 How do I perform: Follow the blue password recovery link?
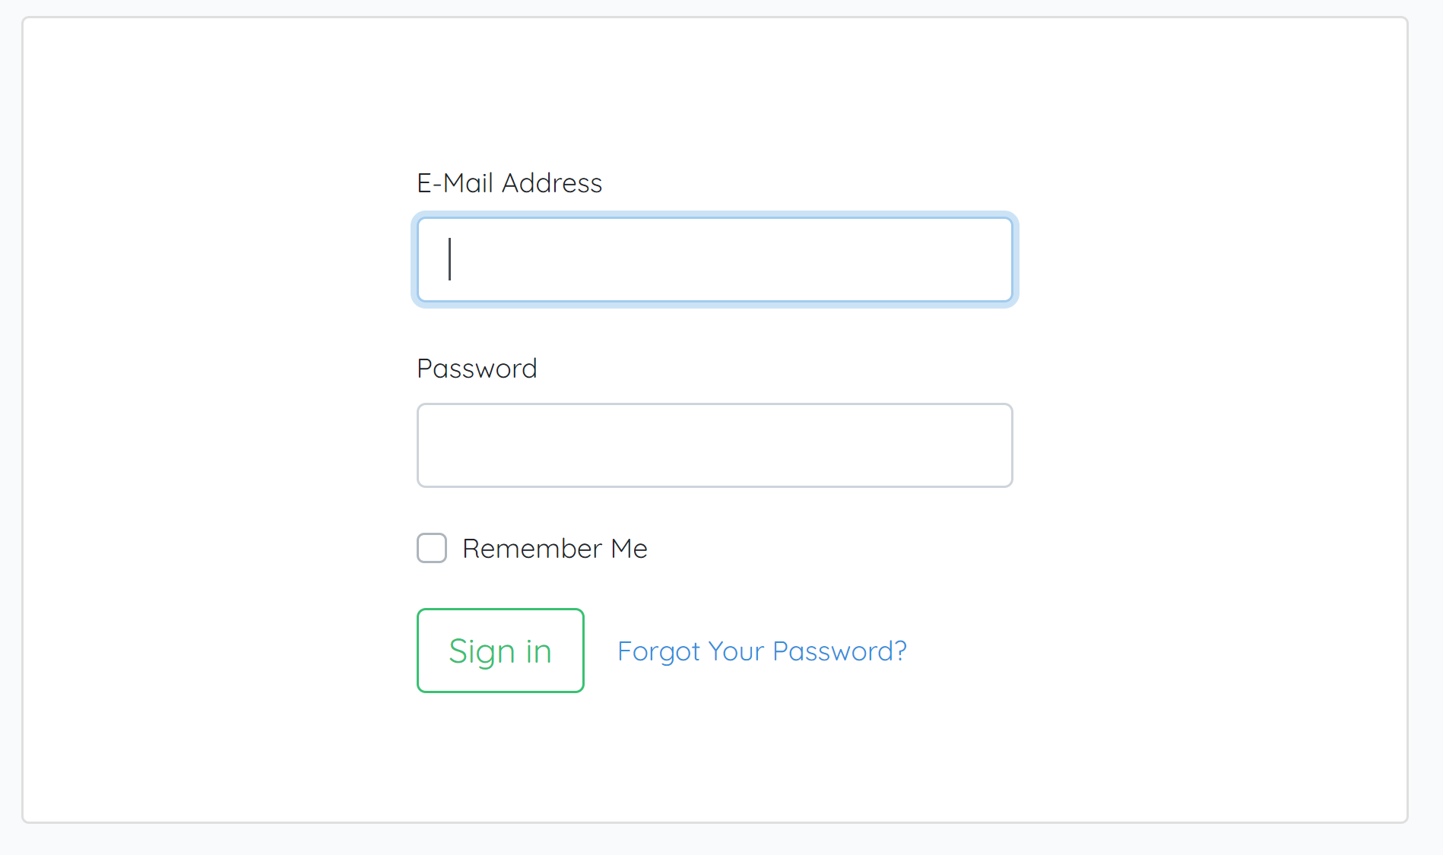click(762, 651)
